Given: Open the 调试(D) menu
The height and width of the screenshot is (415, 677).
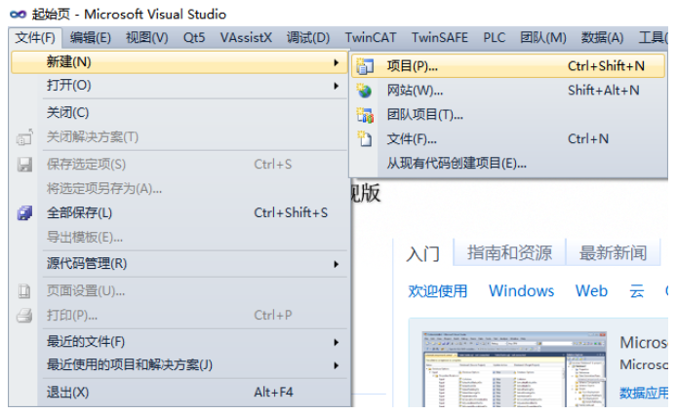Looking at the screenshot, I should click(308, 38).
